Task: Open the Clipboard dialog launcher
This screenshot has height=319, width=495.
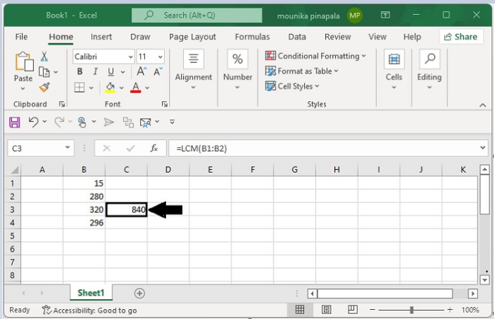Action: click(x=62, y=104)
